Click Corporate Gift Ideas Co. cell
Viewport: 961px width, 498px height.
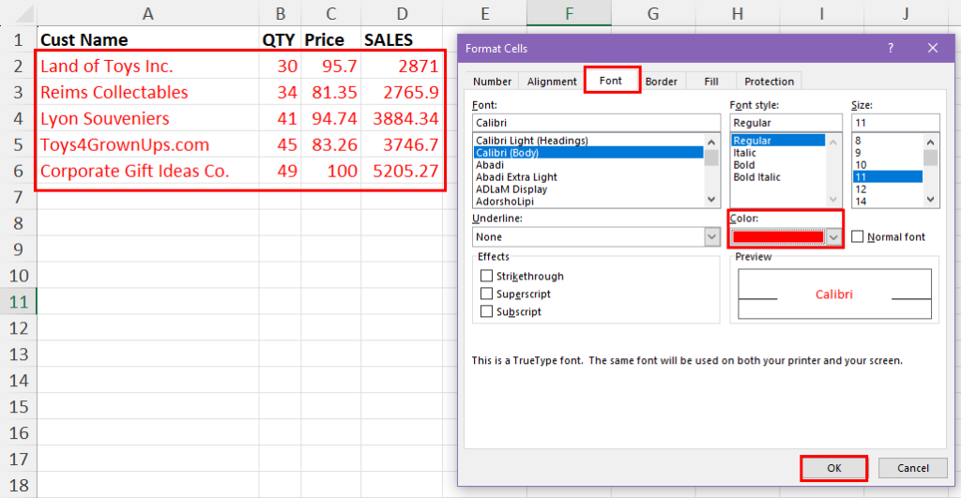coord(147,171)
